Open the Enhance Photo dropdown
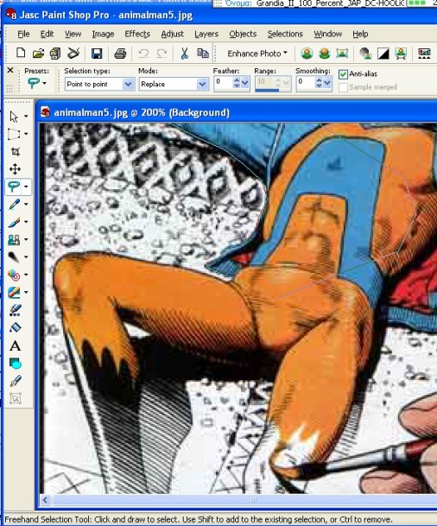437x526 pixels. (x=257, y=54)
